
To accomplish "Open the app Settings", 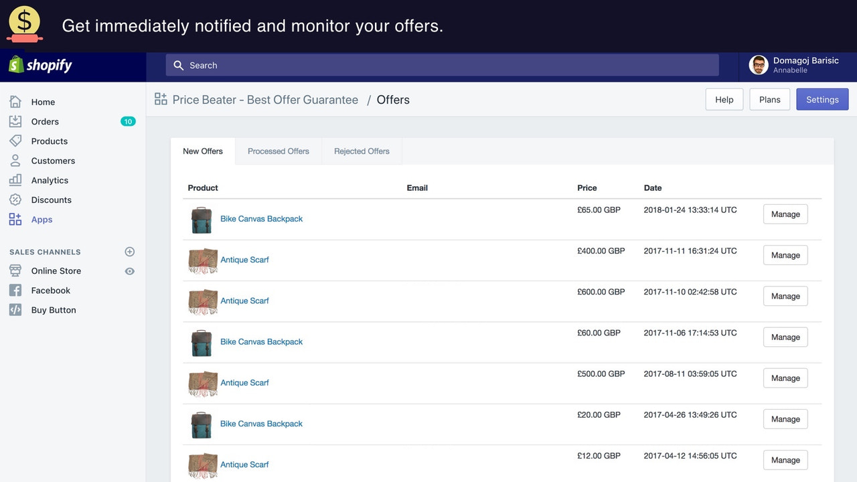I will 822,99.
